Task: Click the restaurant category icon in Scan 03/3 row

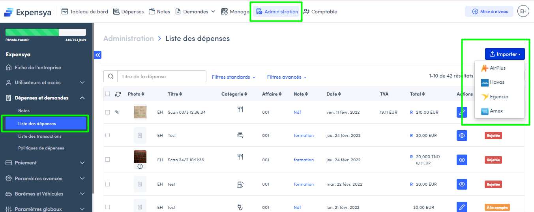Action: (x=240, y=110)
